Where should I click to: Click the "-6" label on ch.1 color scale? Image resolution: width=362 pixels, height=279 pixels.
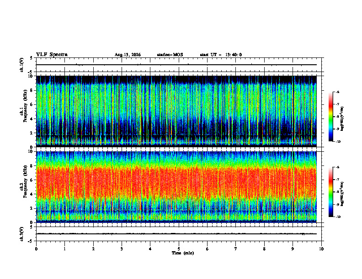coord(337,92)
